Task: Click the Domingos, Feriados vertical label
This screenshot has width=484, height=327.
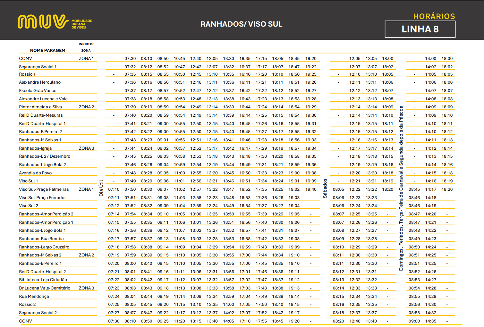Action: pos(401,188)
